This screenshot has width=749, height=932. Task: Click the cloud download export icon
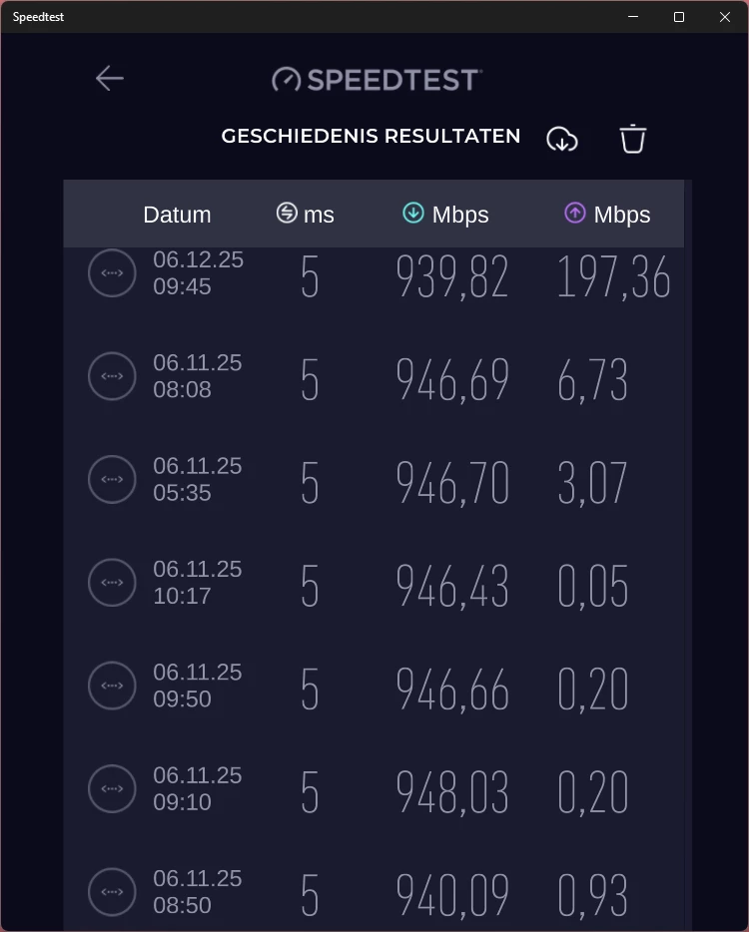coord(562,139)
